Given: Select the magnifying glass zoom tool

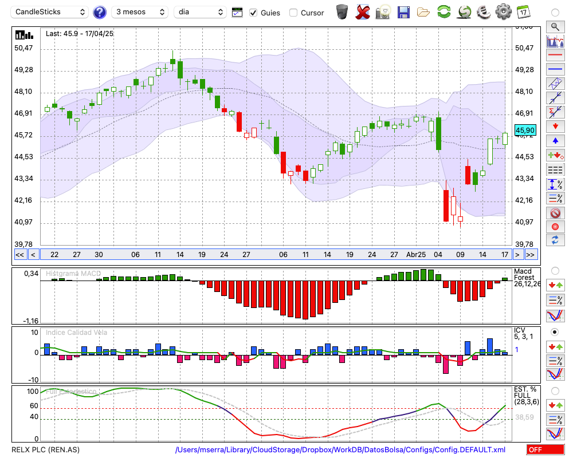Looking at the screenshot, I should 555,27.
